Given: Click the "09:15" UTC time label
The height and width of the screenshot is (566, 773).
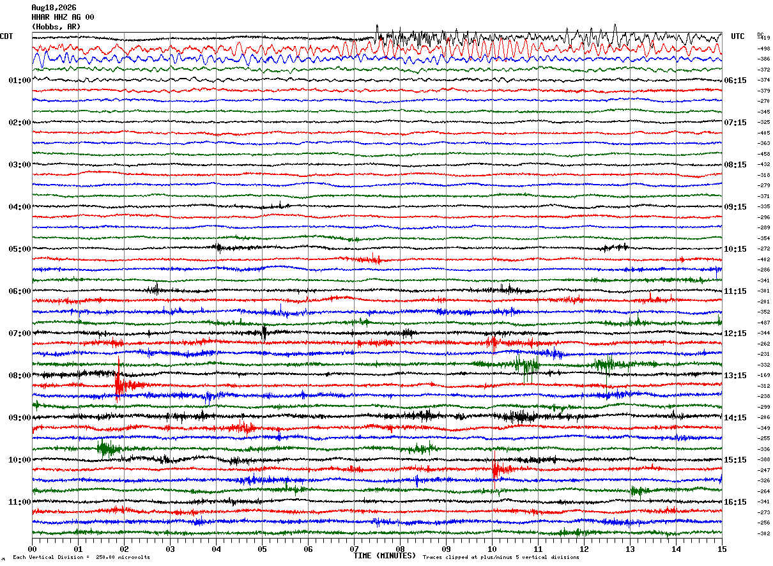Looking at the screenshot, I should pyautogui.click(x=735, y=207).
